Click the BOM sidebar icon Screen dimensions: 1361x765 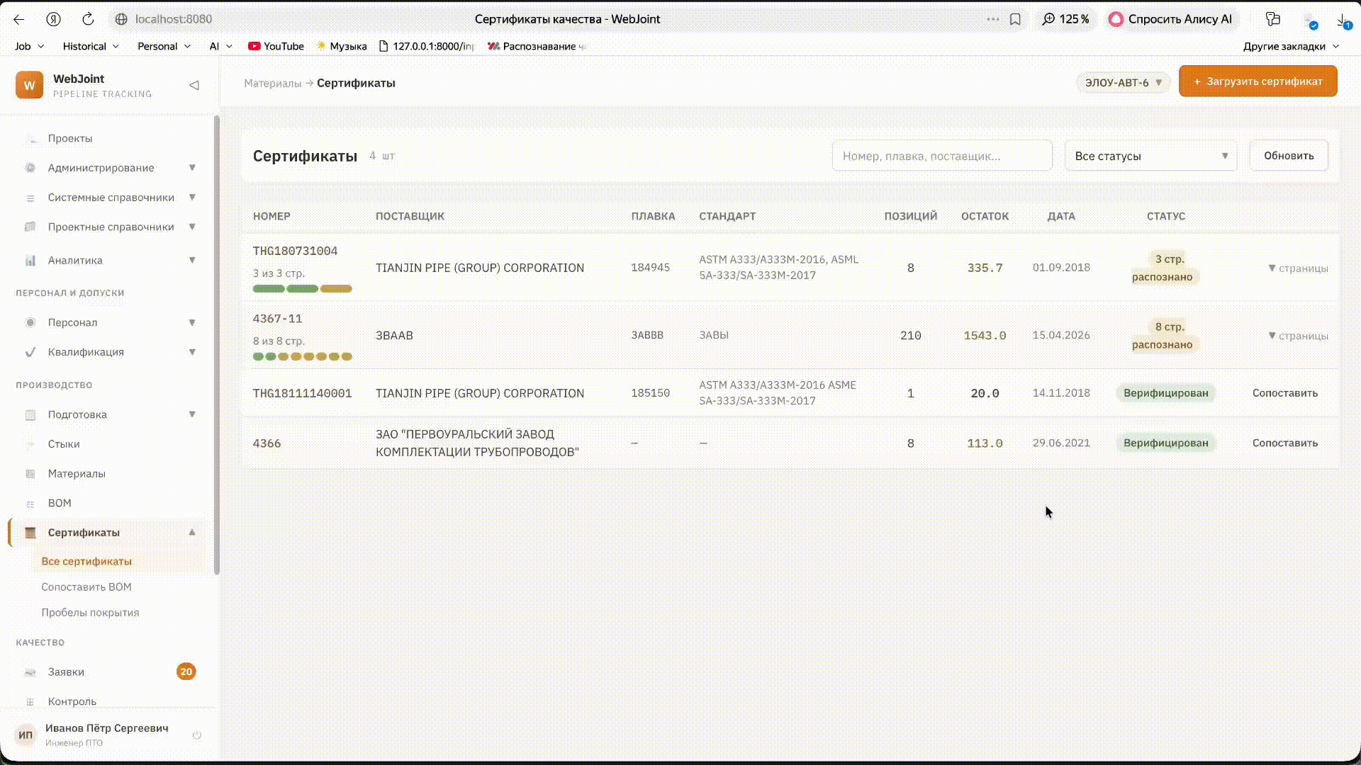click(30, 504)
